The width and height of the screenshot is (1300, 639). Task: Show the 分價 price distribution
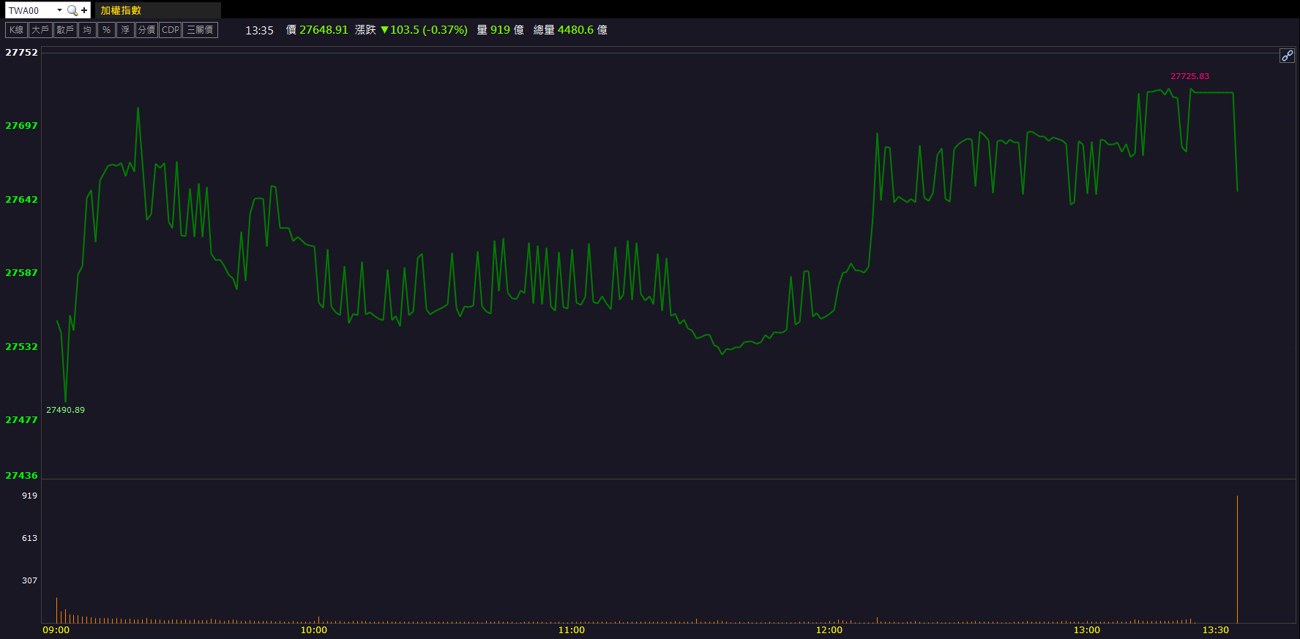pyautogui.click(x=146, y=30)
